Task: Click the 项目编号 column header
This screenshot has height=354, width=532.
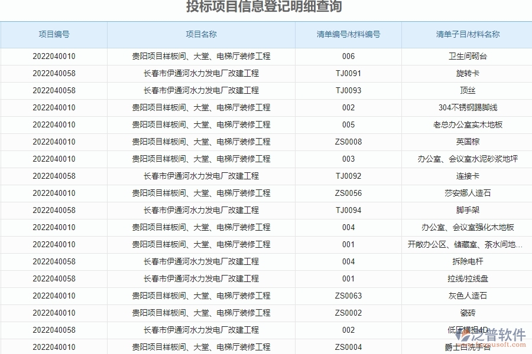Action: click(53, 34)
